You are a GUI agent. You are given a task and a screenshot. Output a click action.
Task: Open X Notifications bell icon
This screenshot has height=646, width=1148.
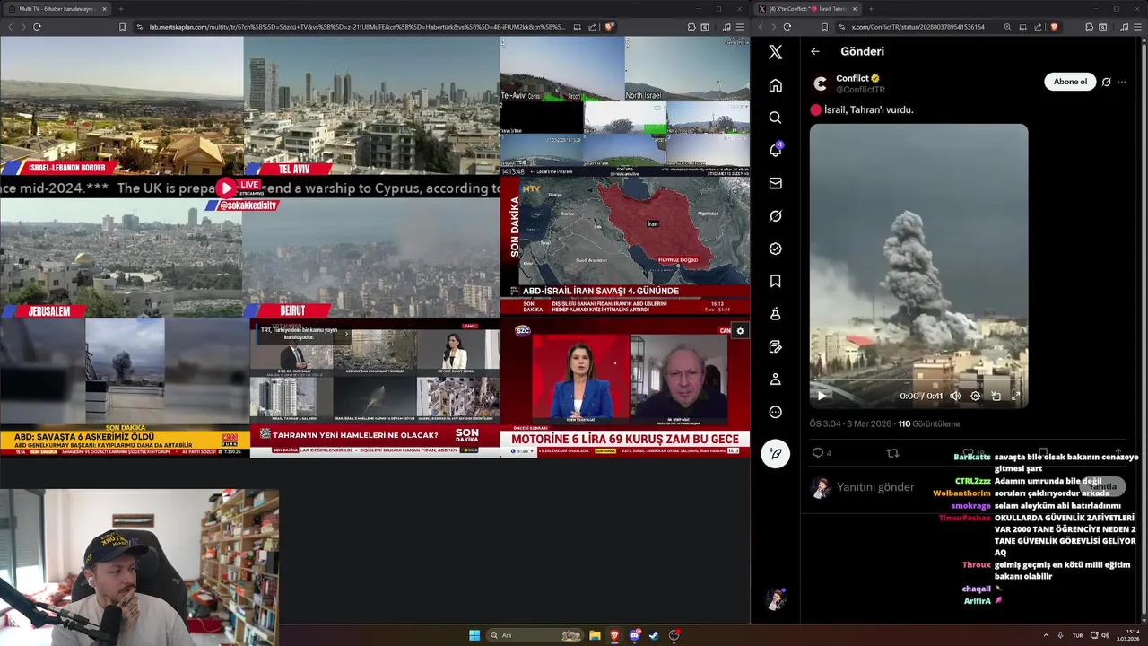coord(776,150)
